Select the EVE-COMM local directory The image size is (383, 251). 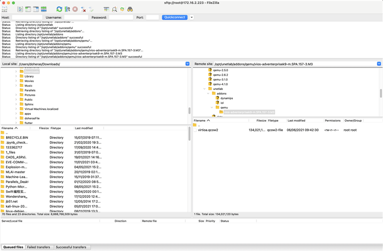click(x=16, y=162)
